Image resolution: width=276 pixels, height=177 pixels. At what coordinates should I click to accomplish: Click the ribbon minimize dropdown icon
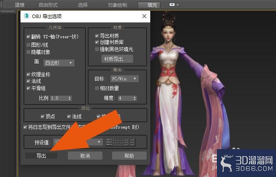pyautogui.click(x=174, y=5)
